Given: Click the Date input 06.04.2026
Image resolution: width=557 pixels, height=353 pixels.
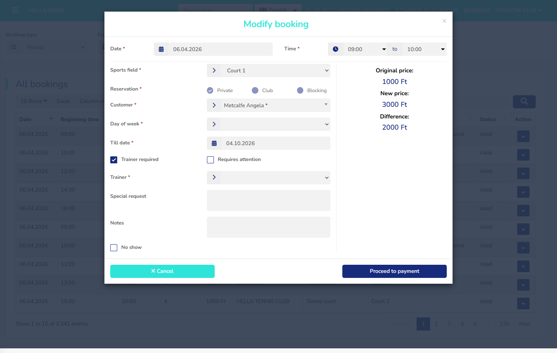Looking at the screenshot, I should pyautogui.click(x=220, y=49).
